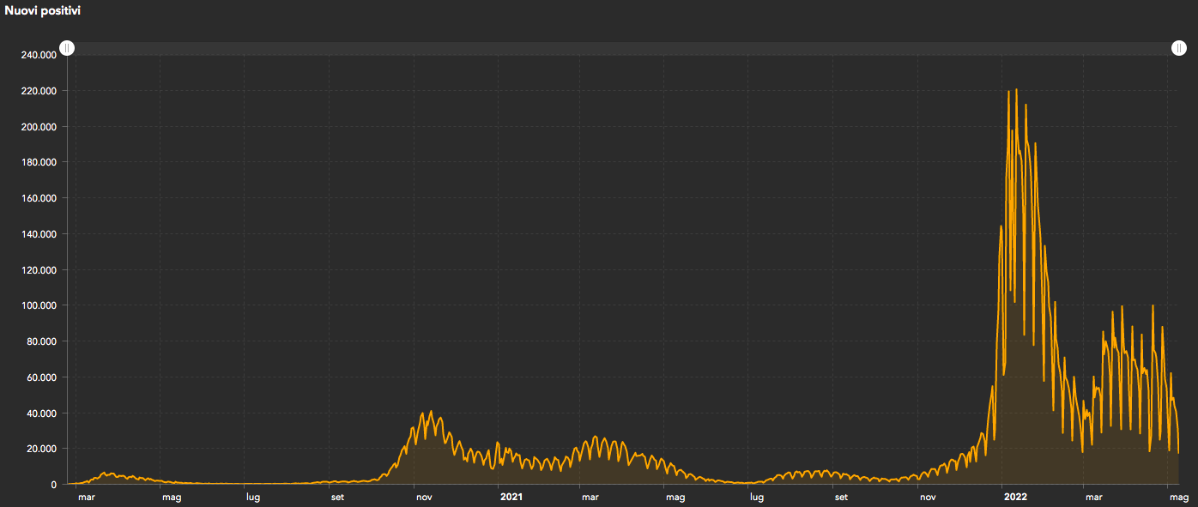The height and width of the screenshot is (507, 1198).
Task: Select the first 'set' x-axis label
Action: [x=337, y=497]
